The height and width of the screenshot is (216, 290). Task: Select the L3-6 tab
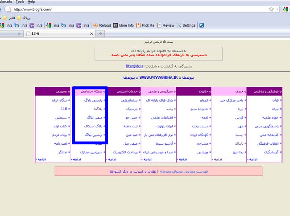point(59,33)
